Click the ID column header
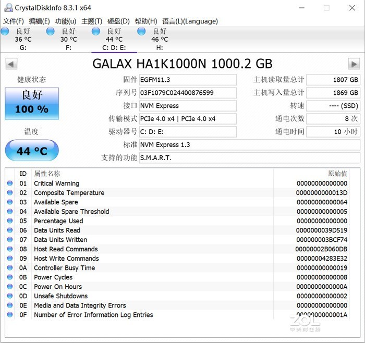This screenshot has height=343, width=365. tap(23, 174)
